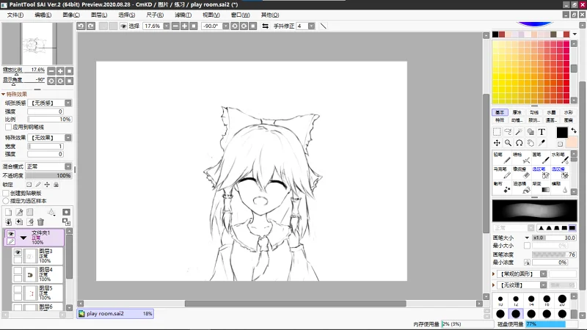Flip canvas view horizontally
The image size is (587, 330).
tap(266, 26)
